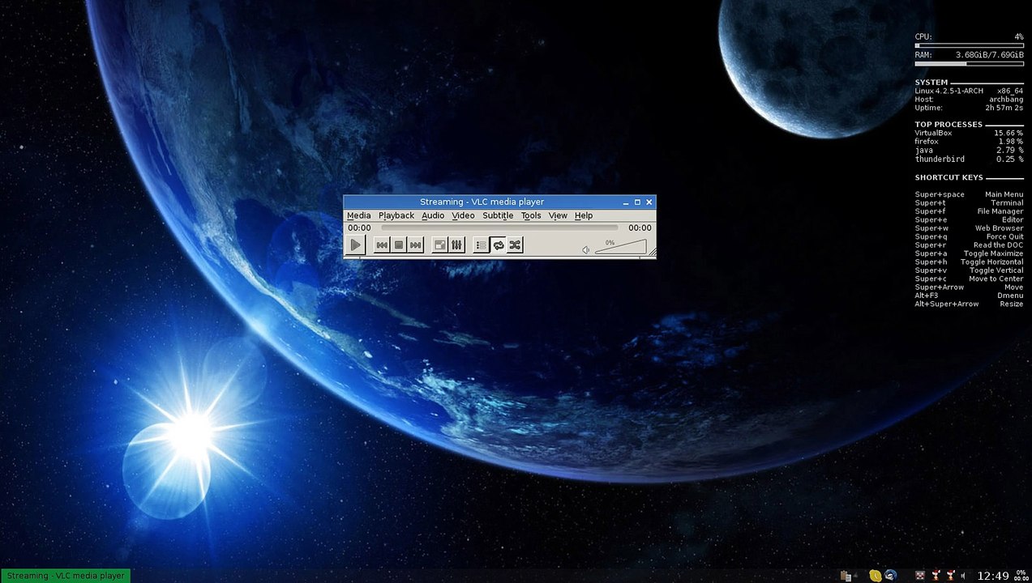Click the yellow phone tray icon

click(876, 576)
